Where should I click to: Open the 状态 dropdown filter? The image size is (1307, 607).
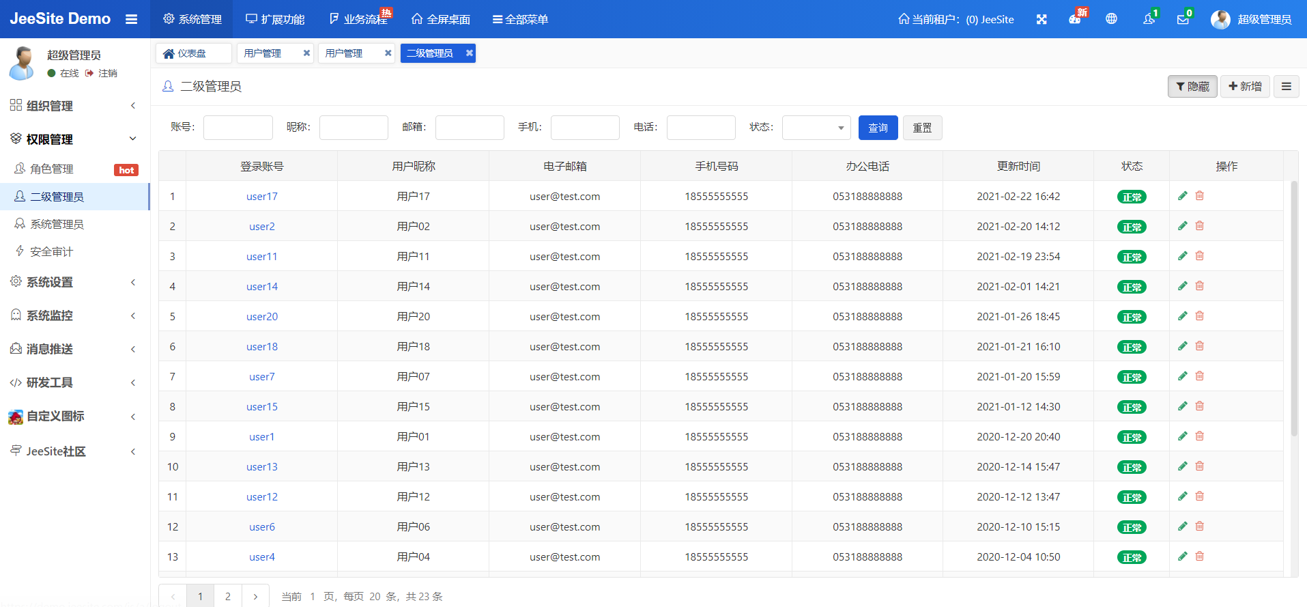pos(816,128)
